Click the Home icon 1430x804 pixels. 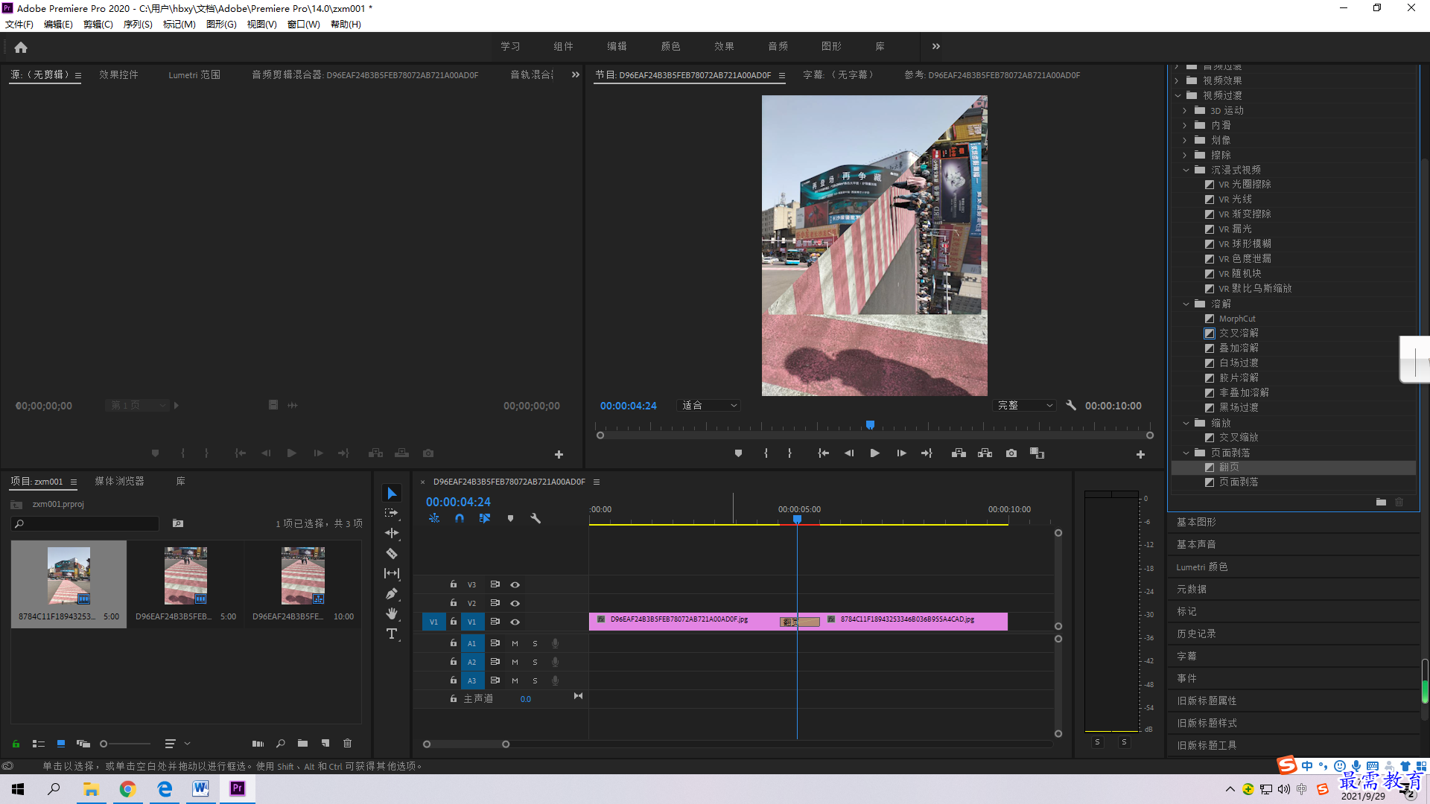pyautogui.click(x=21, y=47)
